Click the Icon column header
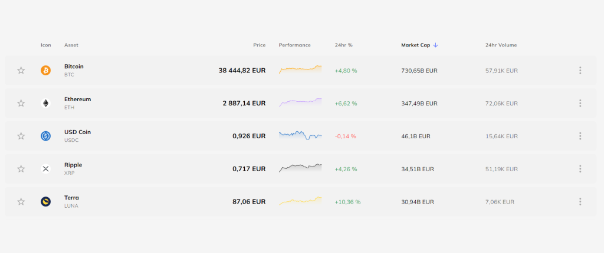This screenshot has height=253, width=604. pos(46,45)
